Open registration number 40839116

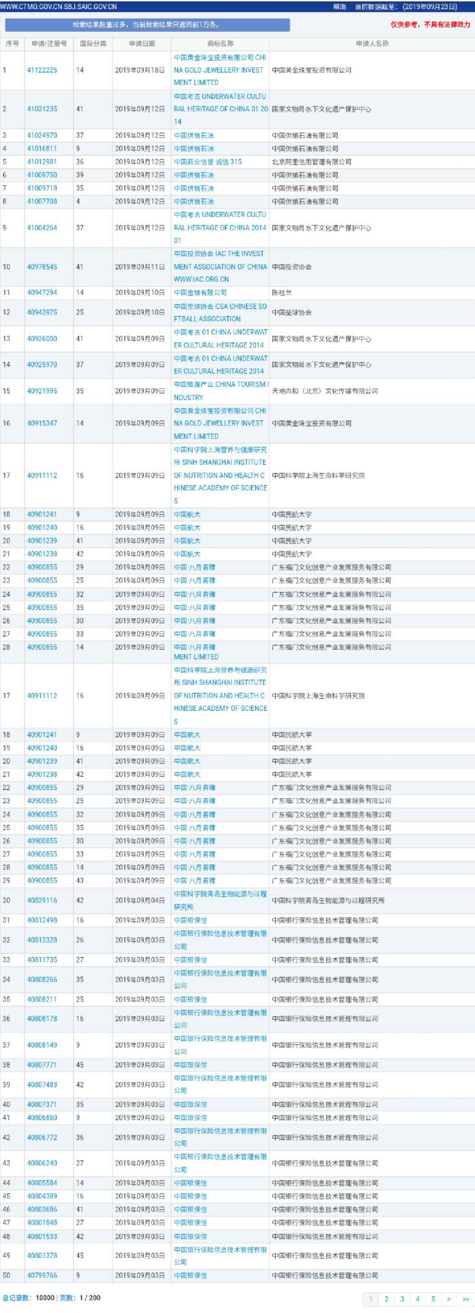pos(42,900)
